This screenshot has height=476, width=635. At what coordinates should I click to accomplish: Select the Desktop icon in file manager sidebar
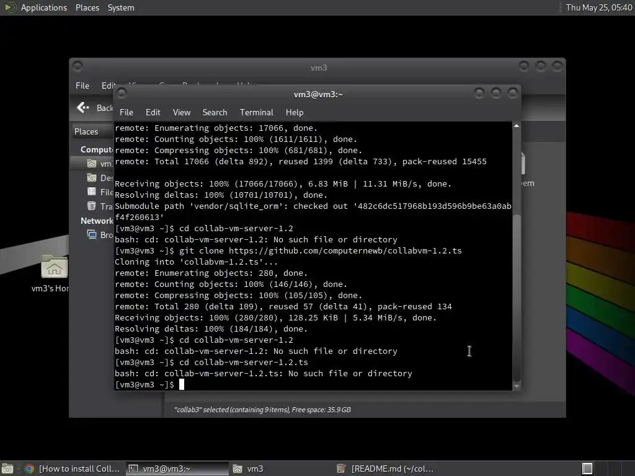tap(92, 178)
